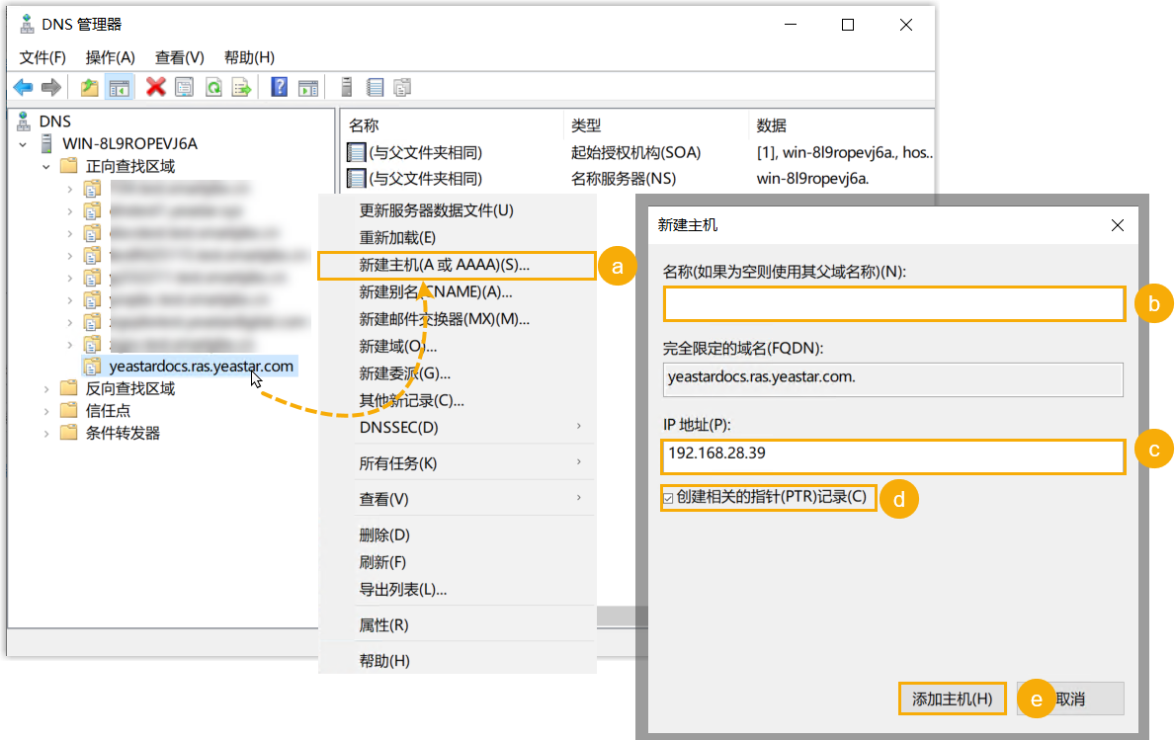Click the Export list toolbar icon

coord(241,87)
